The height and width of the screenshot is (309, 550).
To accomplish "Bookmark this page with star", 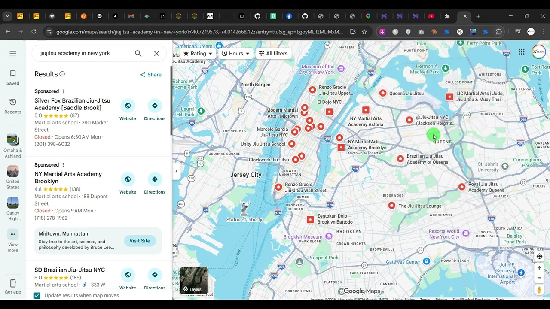I will click(364, 32).
